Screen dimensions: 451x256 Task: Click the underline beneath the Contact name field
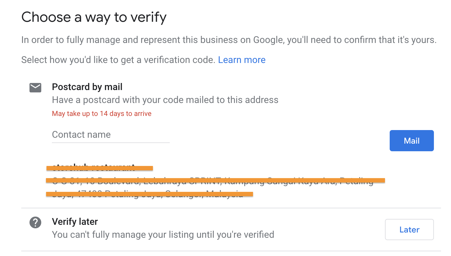[x=111, y=143]
